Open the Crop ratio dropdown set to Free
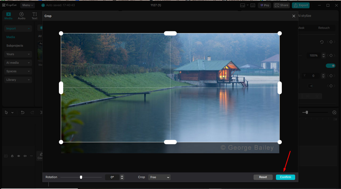This screenshot has height=189, width=341. [x=159, y=177]
